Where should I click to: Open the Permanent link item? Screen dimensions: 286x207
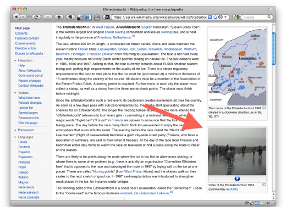29,118
